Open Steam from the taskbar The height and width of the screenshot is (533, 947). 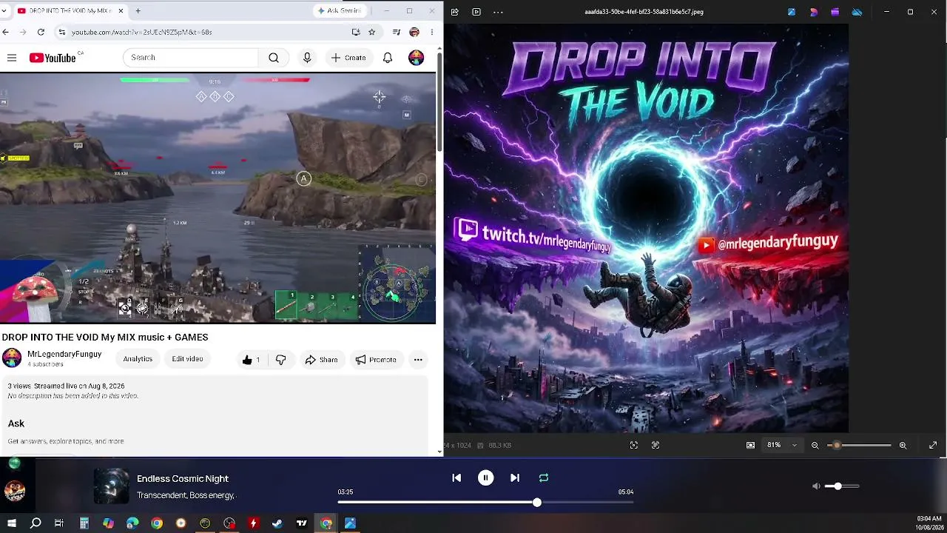coord(277,523)
